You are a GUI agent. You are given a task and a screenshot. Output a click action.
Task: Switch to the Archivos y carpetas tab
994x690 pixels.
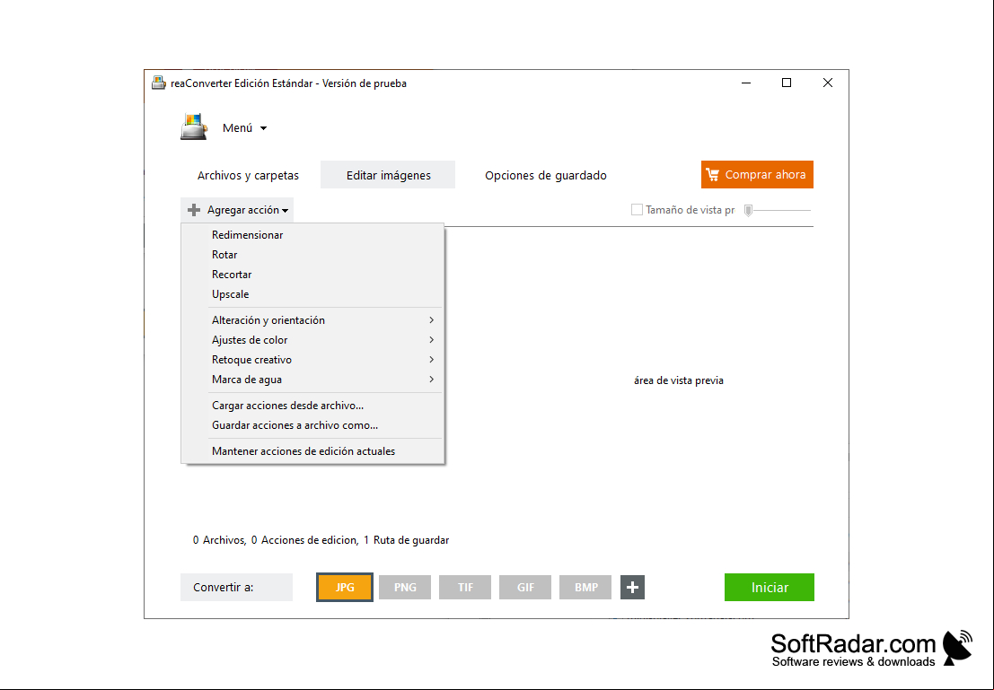(x=248, y=176)
